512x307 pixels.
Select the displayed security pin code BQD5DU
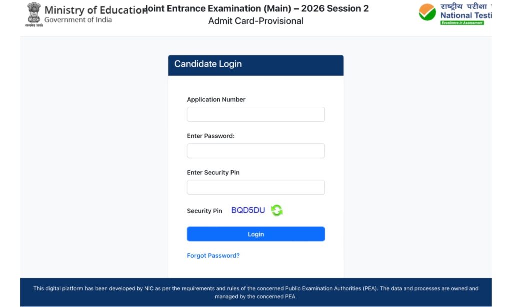[248, 210]
